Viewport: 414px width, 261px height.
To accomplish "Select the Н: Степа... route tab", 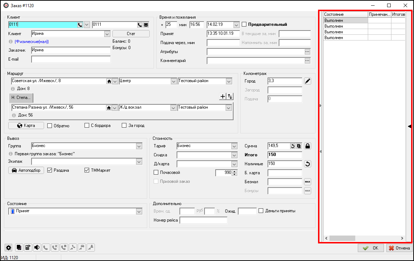I will (x=21, y=98).
